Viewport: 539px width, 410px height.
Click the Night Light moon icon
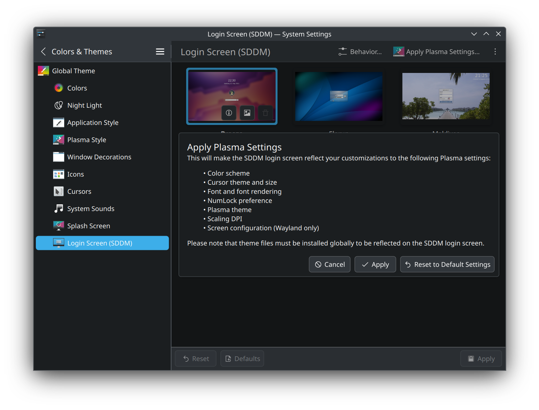pos(58,105)
